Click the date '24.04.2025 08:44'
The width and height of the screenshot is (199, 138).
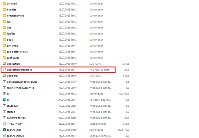(67, 100)
